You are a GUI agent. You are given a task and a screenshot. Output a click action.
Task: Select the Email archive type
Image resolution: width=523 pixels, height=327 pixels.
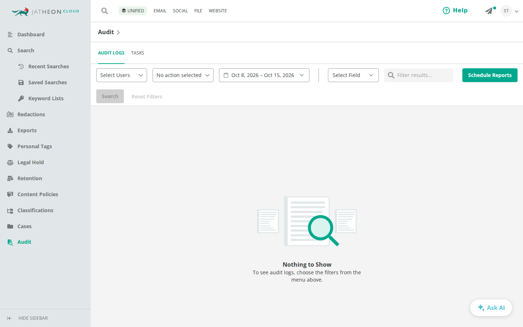point(160,11)
